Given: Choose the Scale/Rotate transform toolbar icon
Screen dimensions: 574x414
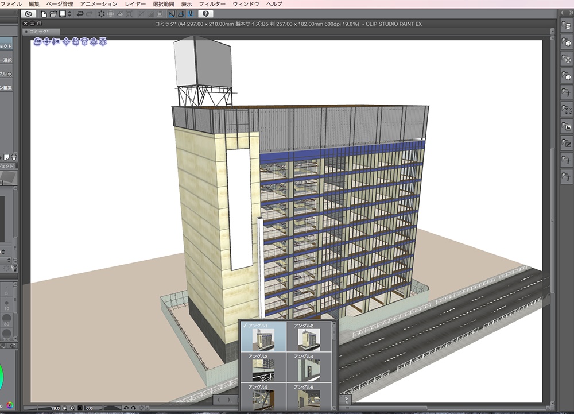Looking at the screenshot, I should point(129,14).
